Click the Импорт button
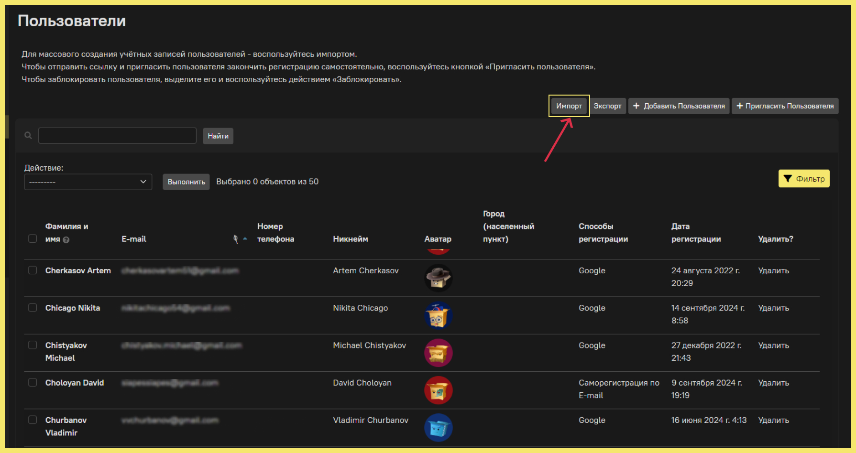This screenshot has height=453, width=856. [x=569, y=106]
